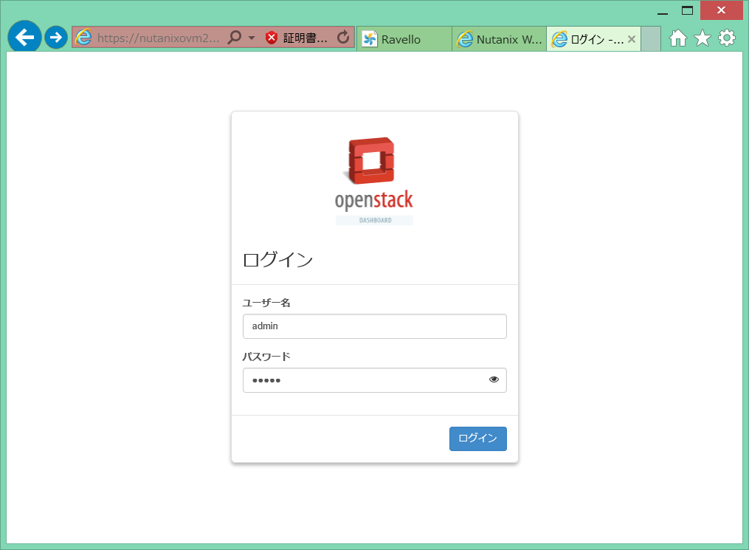Maximize the browser window
Image resolution: width=749 pixels, height=550 pixels.
click(687, 10)
